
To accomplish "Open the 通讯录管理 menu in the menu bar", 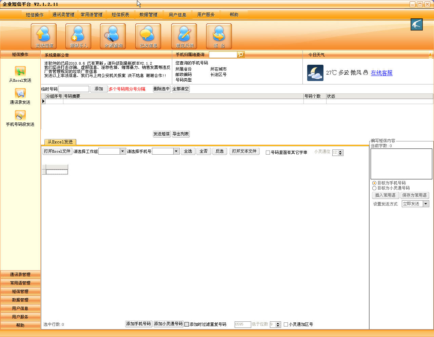I will (x=63, y=15).
